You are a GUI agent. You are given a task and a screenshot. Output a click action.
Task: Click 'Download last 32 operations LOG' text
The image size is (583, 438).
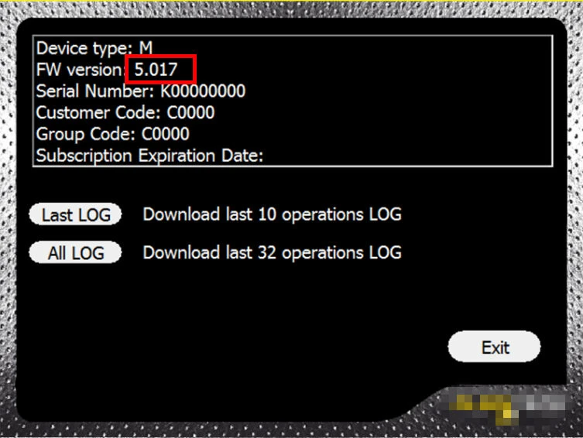tap(273, 252)
